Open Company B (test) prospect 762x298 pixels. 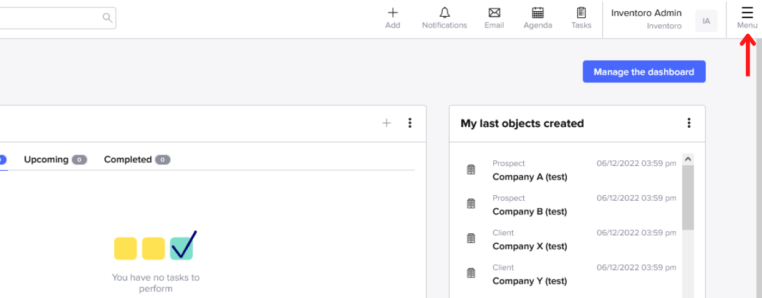(x=529, y=212)
